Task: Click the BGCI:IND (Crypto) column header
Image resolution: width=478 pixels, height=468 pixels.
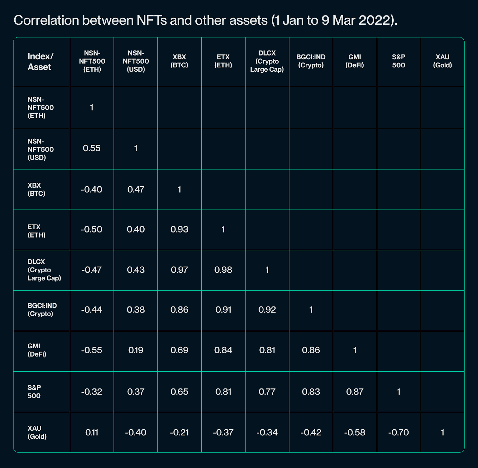Action: pos(311,61)
